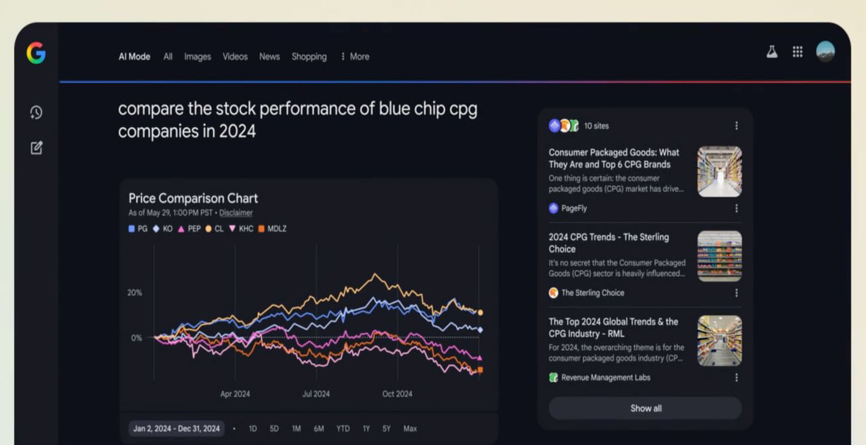Switch to the News tab
The image size is (866, 445).
point(269,57)
